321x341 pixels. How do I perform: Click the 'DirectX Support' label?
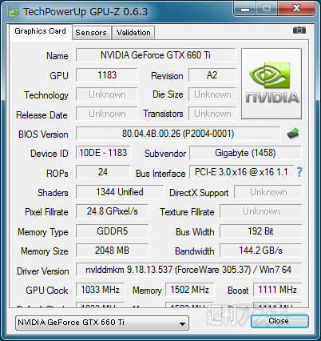pyautogui.click(x=199, y=193)
